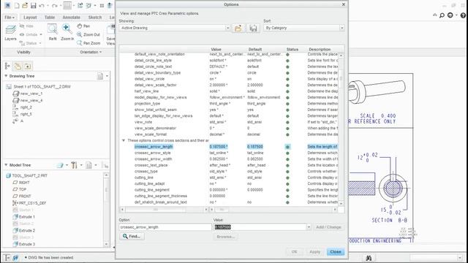This screenshot has width=468, height=263.
Task: Click the Model Tree show icon
Action: [x=61, y=165]
